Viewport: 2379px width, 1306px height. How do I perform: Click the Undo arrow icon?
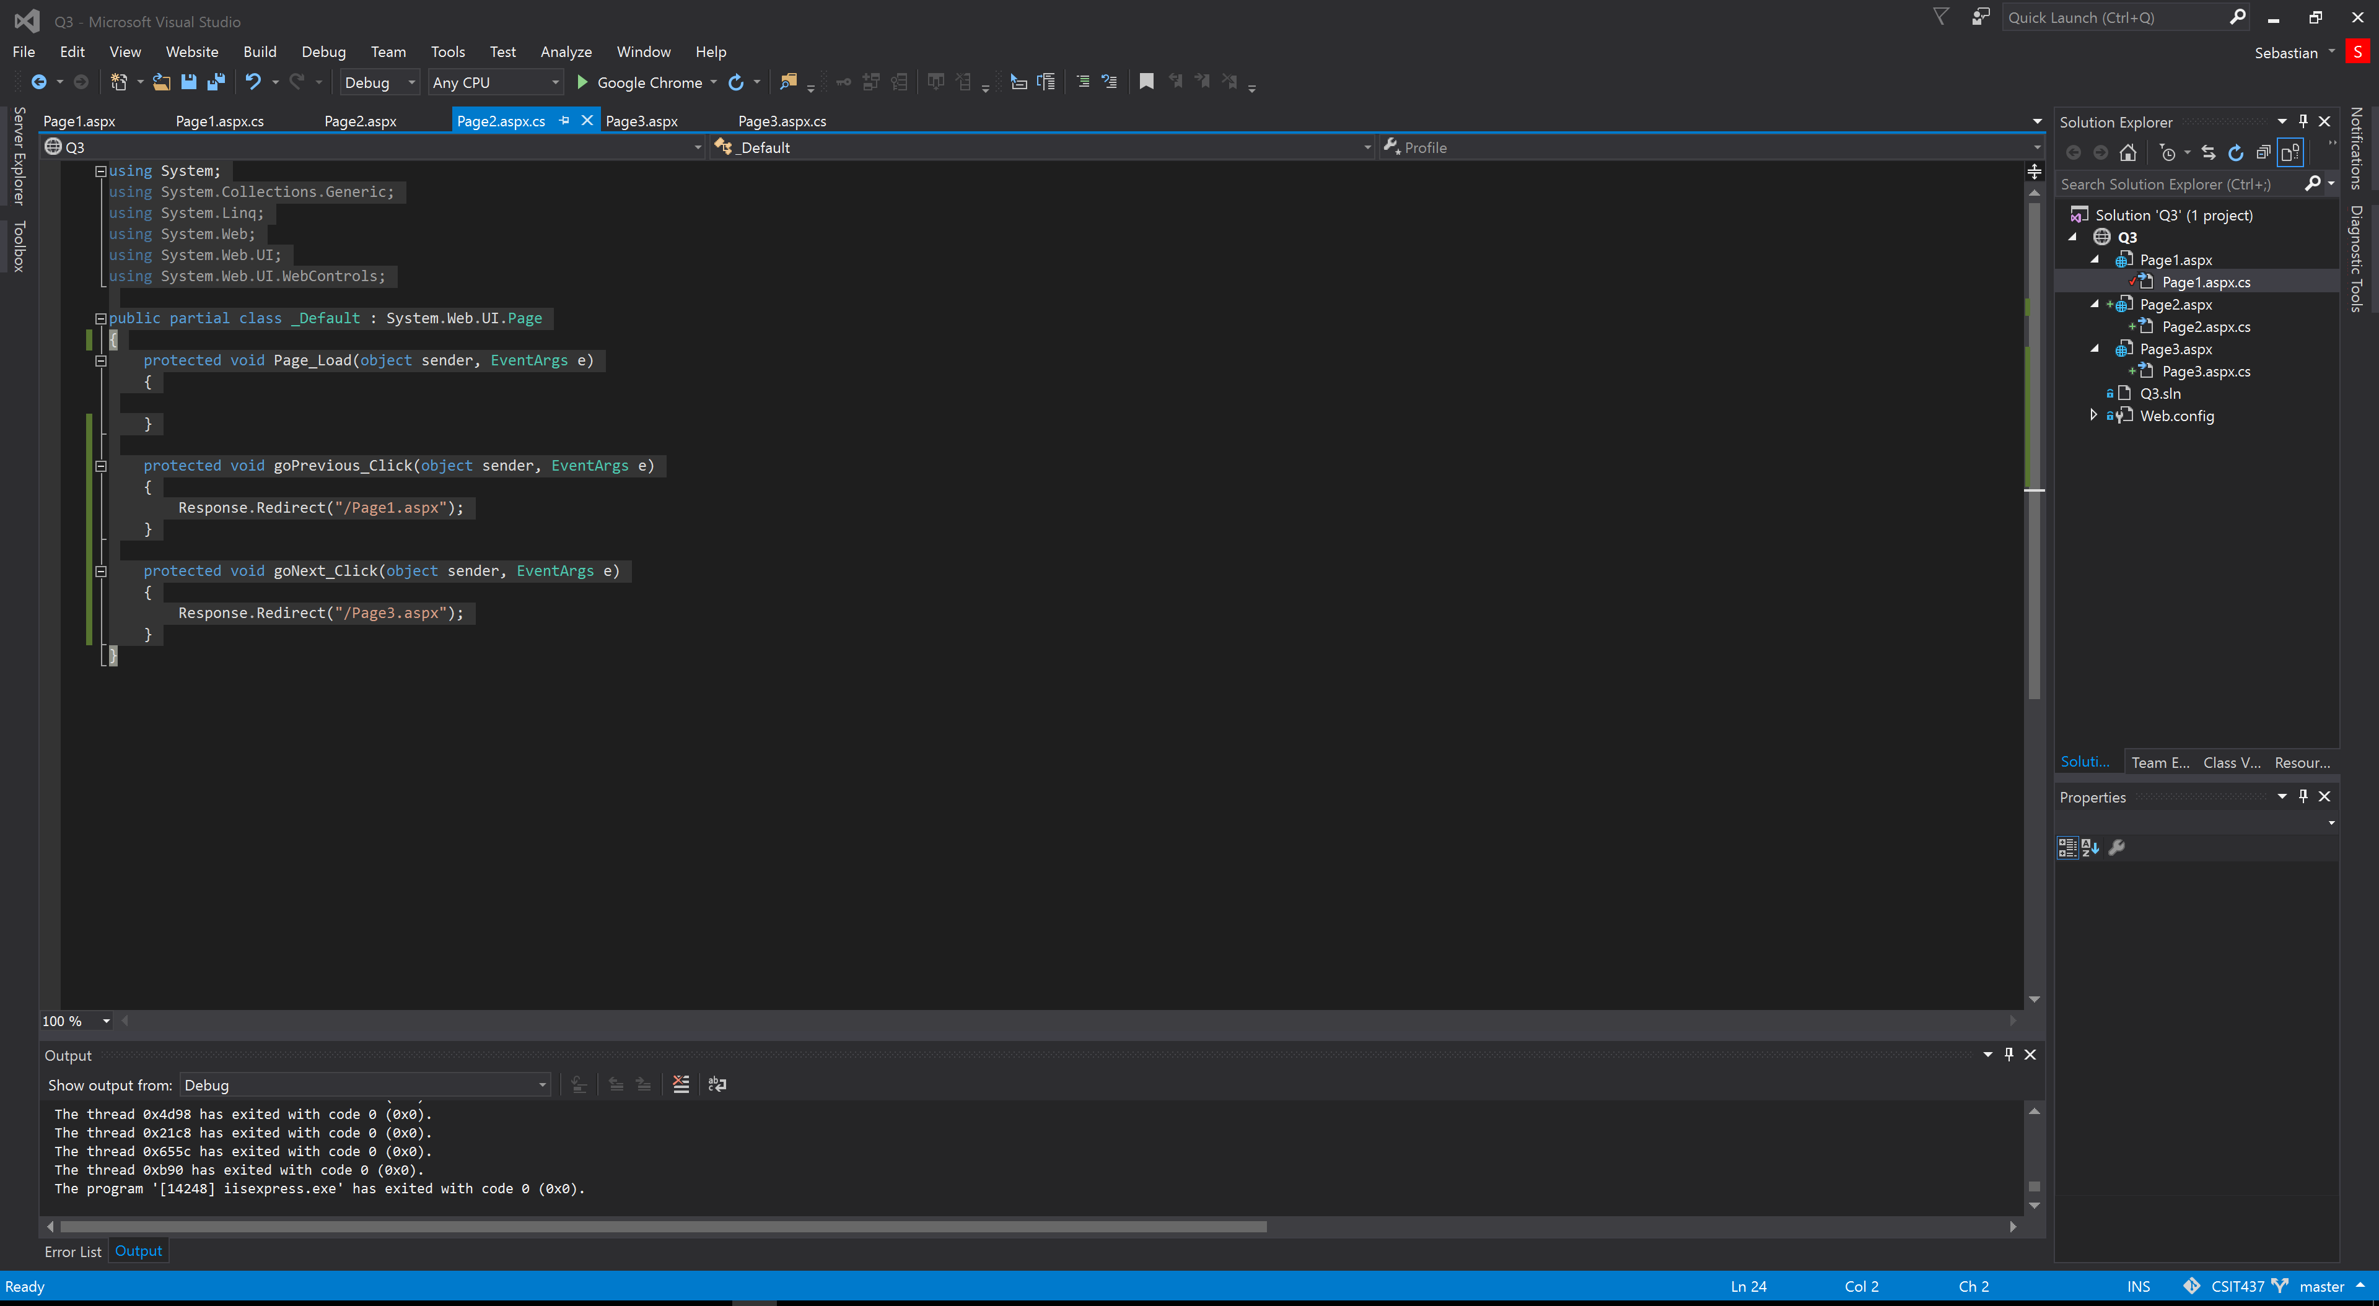tap(253, 82)
